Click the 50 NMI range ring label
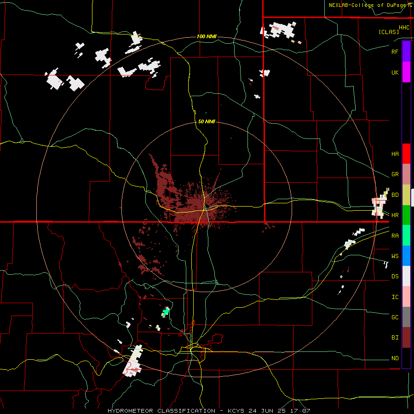Viewport: 414px width, 414px height. point(207,121)
